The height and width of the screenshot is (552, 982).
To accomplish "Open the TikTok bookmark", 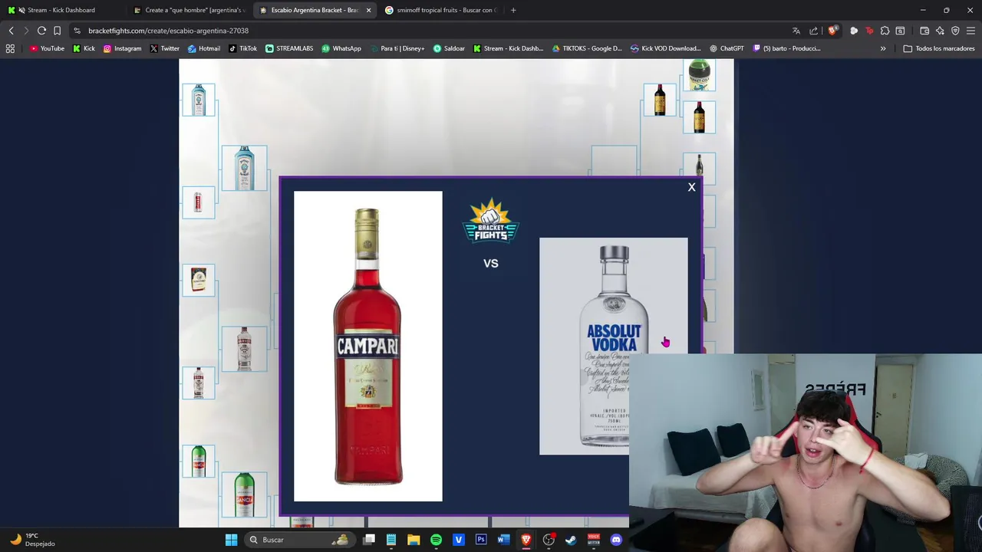I will pos(242,48).
